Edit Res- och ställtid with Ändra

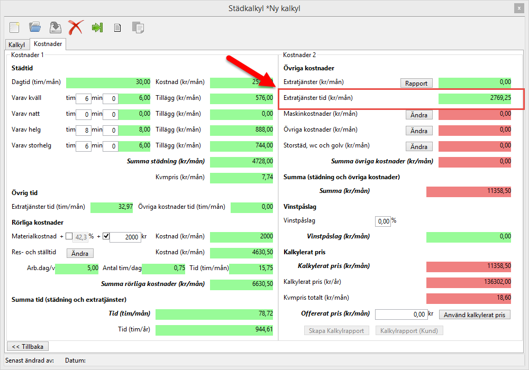[80, 253]
